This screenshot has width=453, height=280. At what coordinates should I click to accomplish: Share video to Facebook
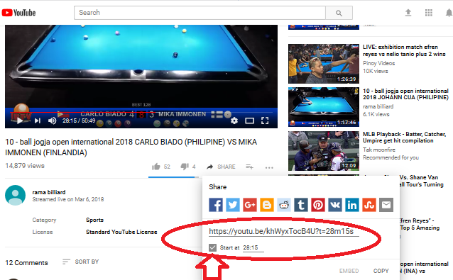[216, 205]
